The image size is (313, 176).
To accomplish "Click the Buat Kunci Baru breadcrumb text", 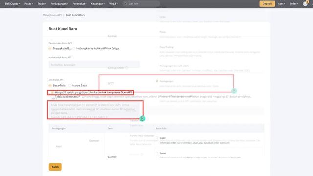I will pyautogui.click(x=75, y=15).
